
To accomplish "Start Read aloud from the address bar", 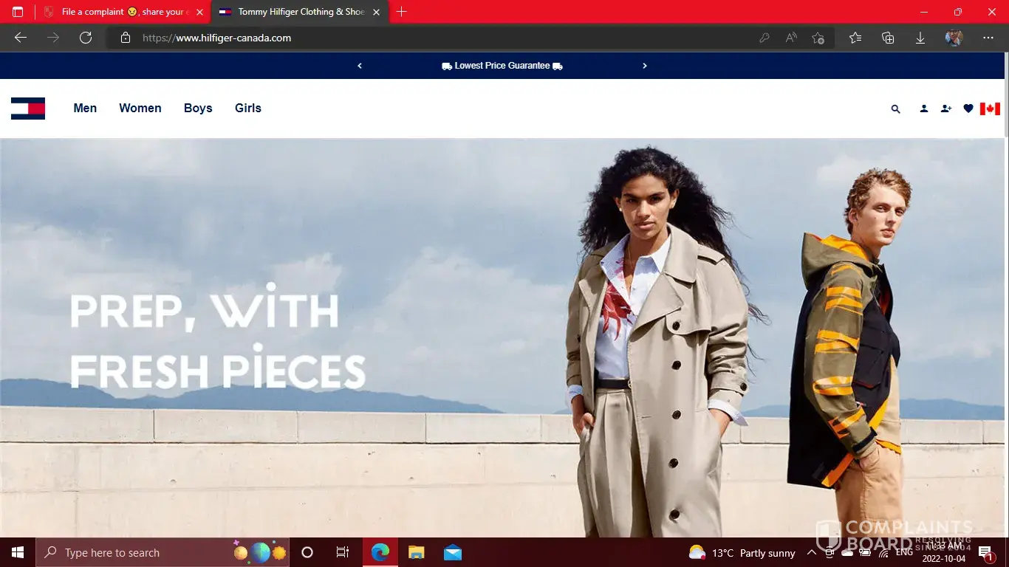I will tap(791, 38).
